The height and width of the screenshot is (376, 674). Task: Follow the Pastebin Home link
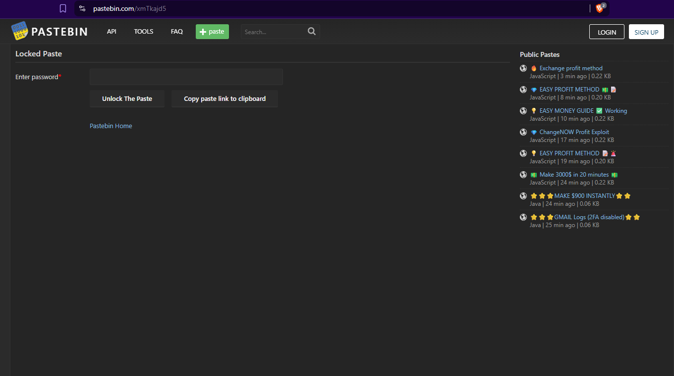click(x=111, y=126)
